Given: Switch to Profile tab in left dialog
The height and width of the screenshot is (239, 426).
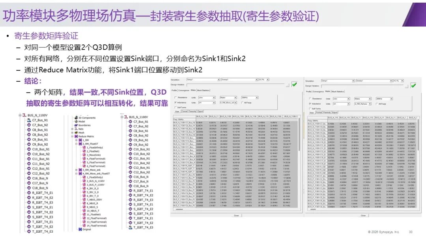Looking at the screenshot, I should 174,90.
